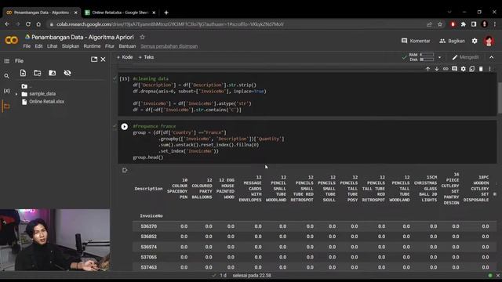Open Mengedit editing mode dropdown
This screenshot has width=502, height=282.
465,57
